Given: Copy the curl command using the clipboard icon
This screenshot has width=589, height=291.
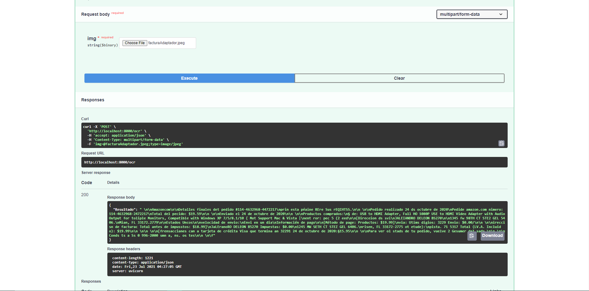Looking at the screenshot, I should [501, 143].
